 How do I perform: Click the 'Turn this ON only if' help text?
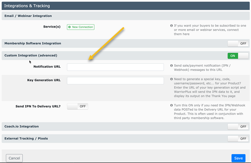click(210, 112)
